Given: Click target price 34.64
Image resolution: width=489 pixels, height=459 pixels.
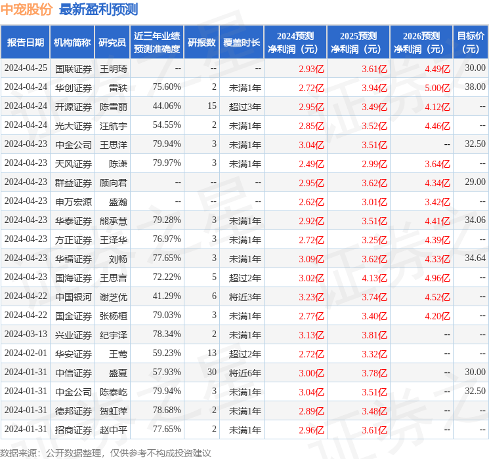Looking at the screenshot, I should tap(475, 258).
